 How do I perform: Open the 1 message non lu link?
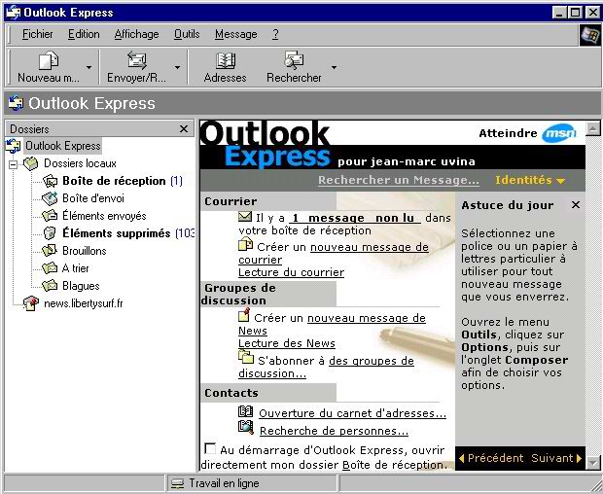point(355,218)
